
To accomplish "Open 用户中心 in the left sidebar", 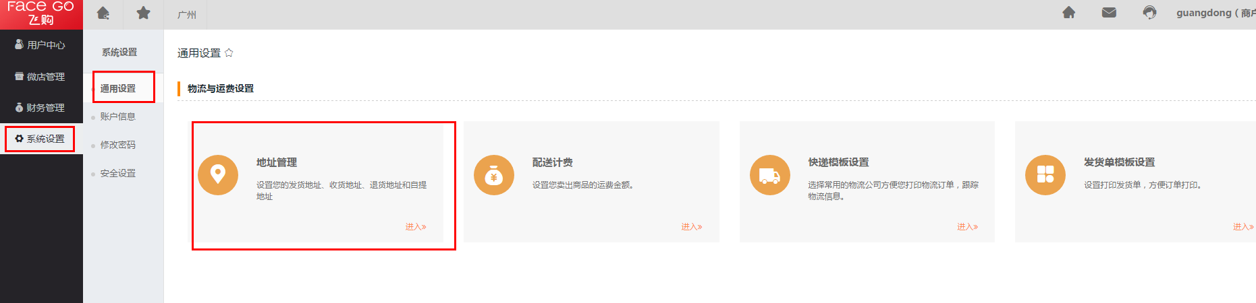I will click(40, 45).
